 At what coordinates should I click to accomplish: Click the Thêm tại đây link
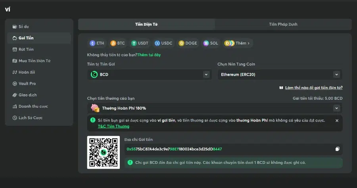coord(149,55)
